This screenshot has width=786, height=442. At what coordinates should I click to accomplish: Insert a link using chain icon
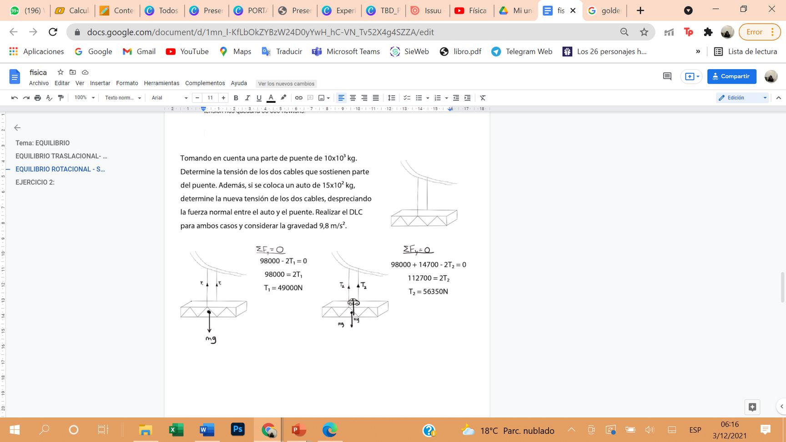[299, 98]
